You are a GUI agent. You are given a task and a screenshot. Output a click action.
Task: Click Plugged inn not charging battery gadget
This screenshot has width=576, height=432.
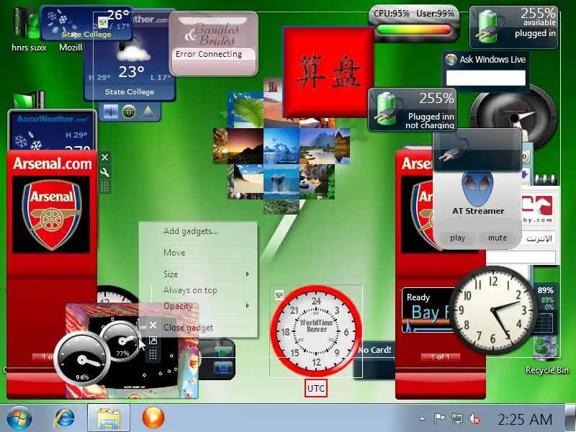[412, 109]
